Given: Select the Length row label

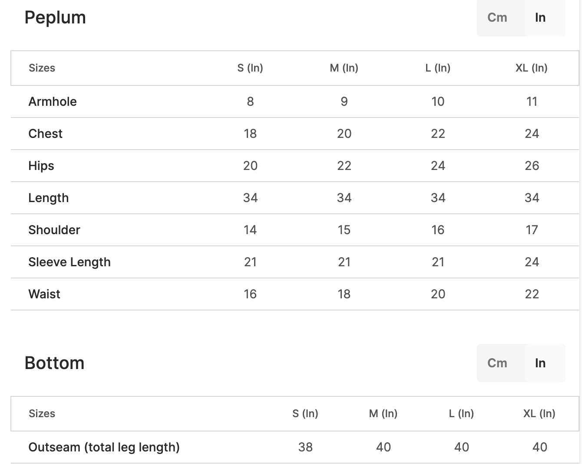Looking at the screenshot, I should pyautogui.click(x=49, y=198).
